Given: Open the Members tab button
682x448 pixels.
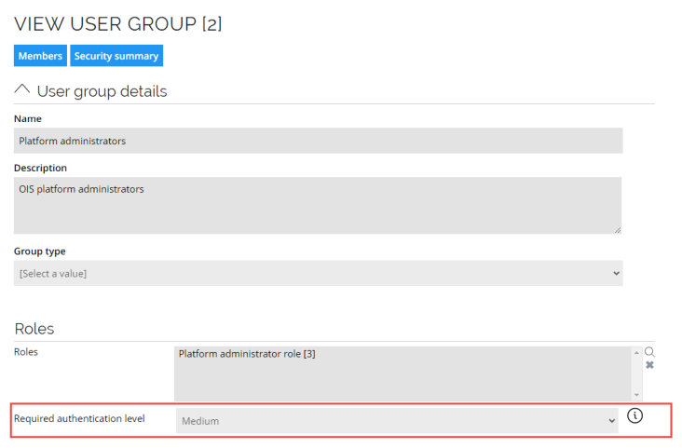Looking at the screenshot, I should point(40,56).
